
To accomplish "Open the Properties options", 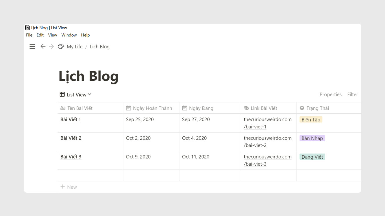I will pos(330,94).
